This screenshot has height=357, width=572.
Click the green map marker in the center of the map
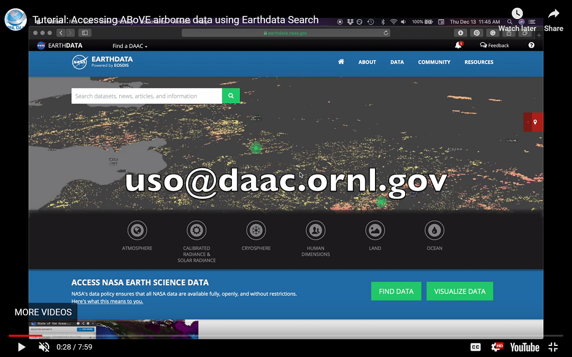pos(256,148)
